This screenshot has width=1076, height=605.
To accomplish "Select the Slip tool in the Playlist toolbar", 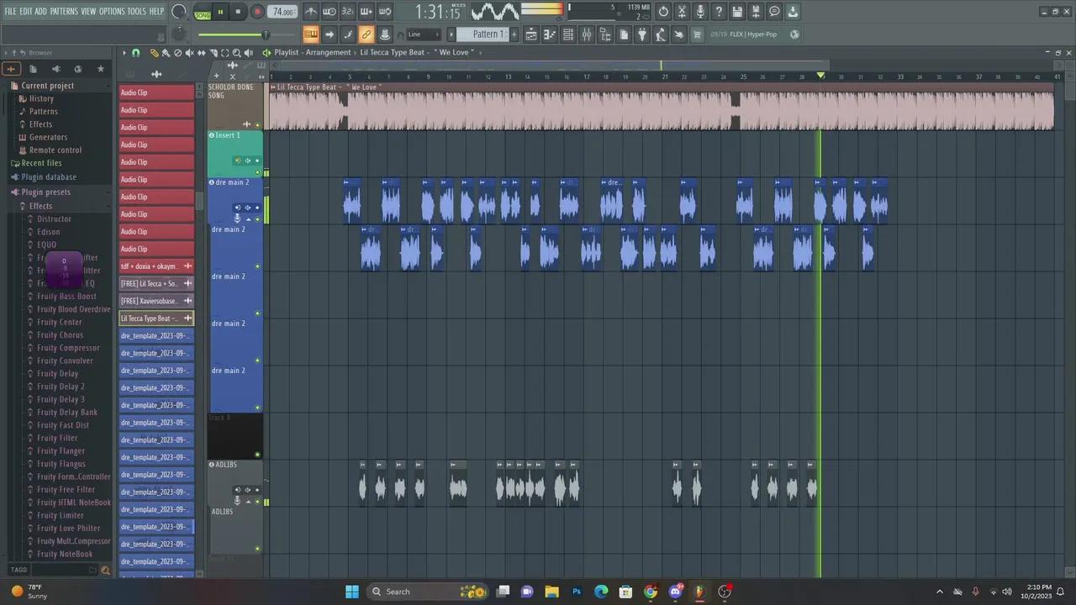I will 202,52.
